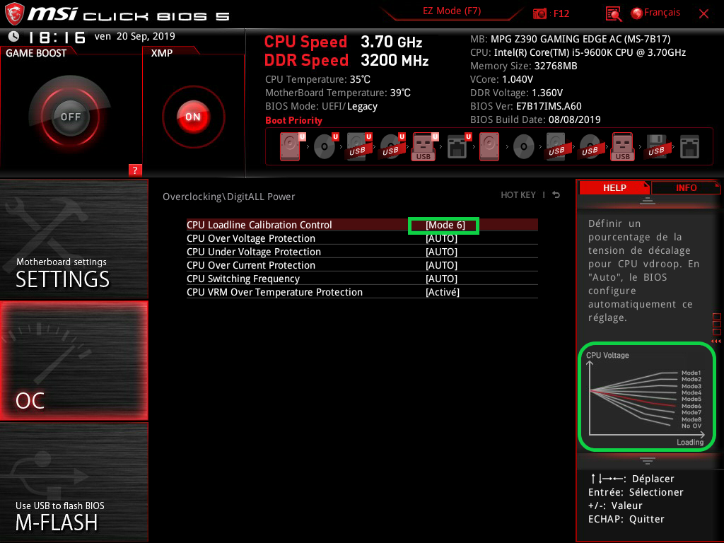The image size is (724, 543).
Task: Select the UEFI CD/DVD boot device icon
Action: [326, 147]
